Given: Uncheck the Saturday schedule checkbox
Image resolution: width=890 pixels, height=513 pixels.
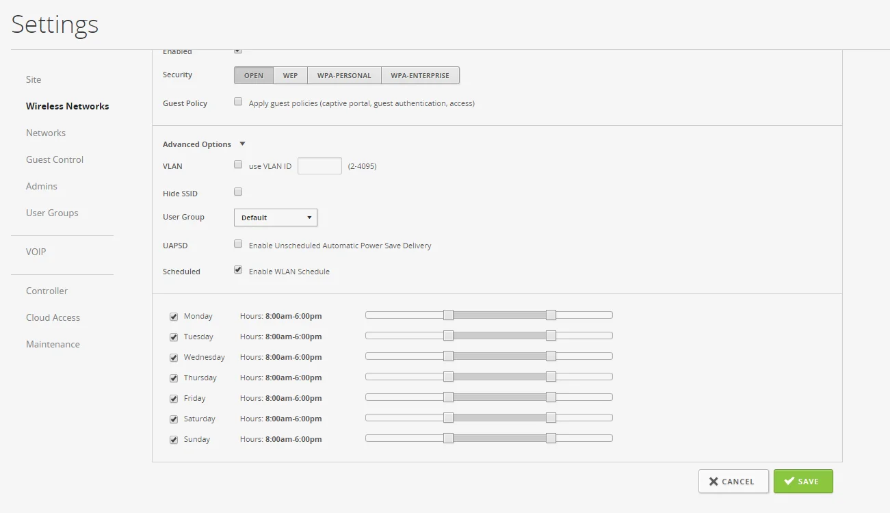Looking at the screenshot, I should tap(174, 419).
